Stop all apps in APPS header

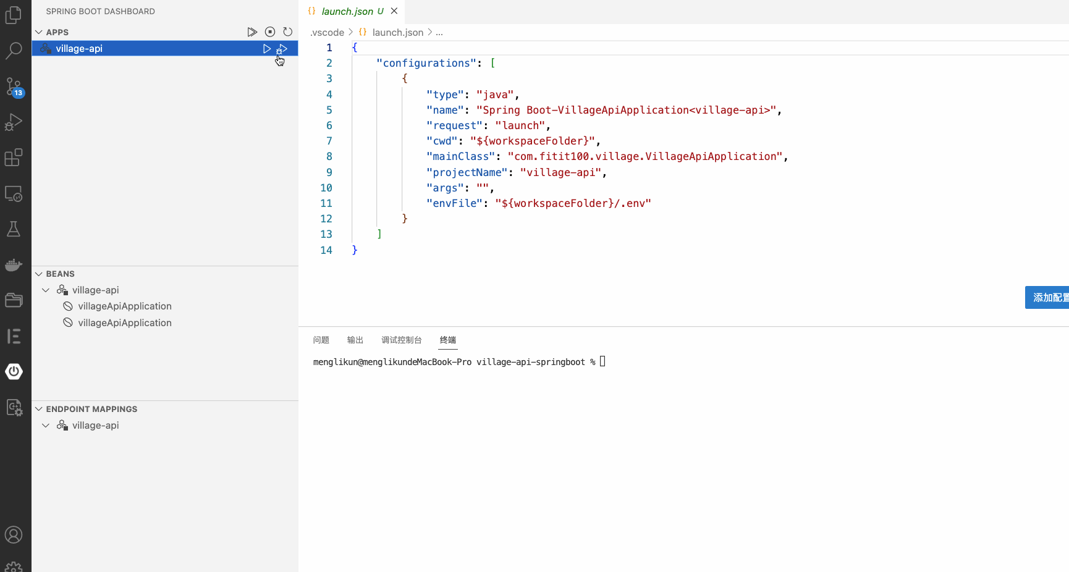[x=270, y=32]
